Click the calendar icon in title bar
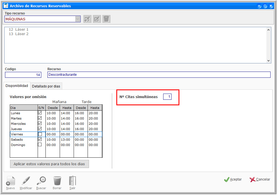Image resolution: width=277 pixels, height=195 pixels. [6, 6]
